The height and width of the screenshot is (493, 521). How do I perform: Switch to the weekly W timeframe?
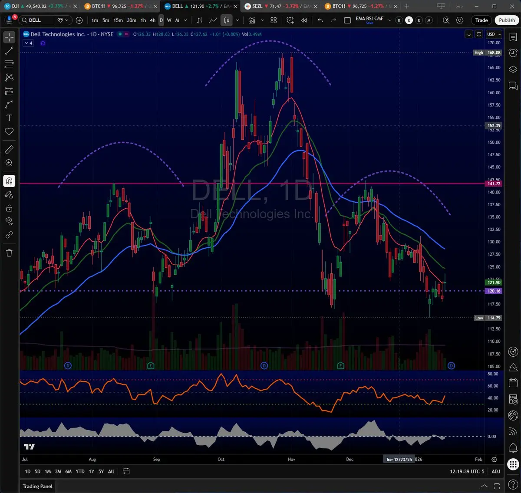[x=169, y=20]
